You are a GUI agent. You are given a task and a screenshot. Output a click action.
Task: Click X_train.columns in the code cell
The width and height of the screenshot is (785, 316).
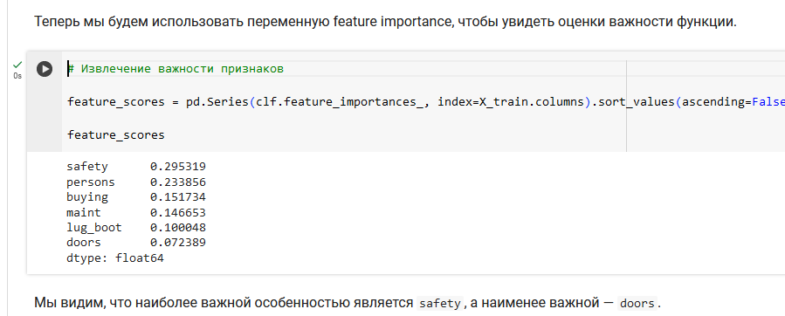coord(532,102)
